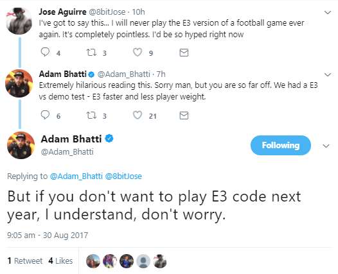
Task: Send Jose Aguirre's tweet via direct message
Action: [184, 53]
